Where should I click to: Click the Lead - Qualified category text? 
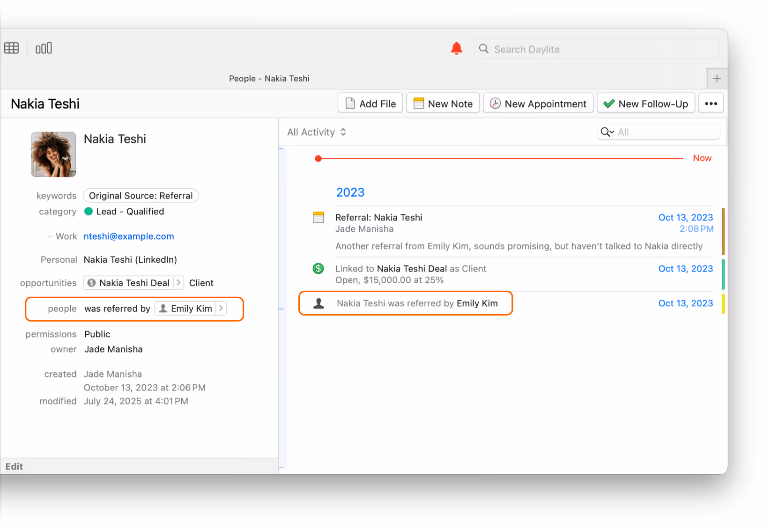coord(130,212)
